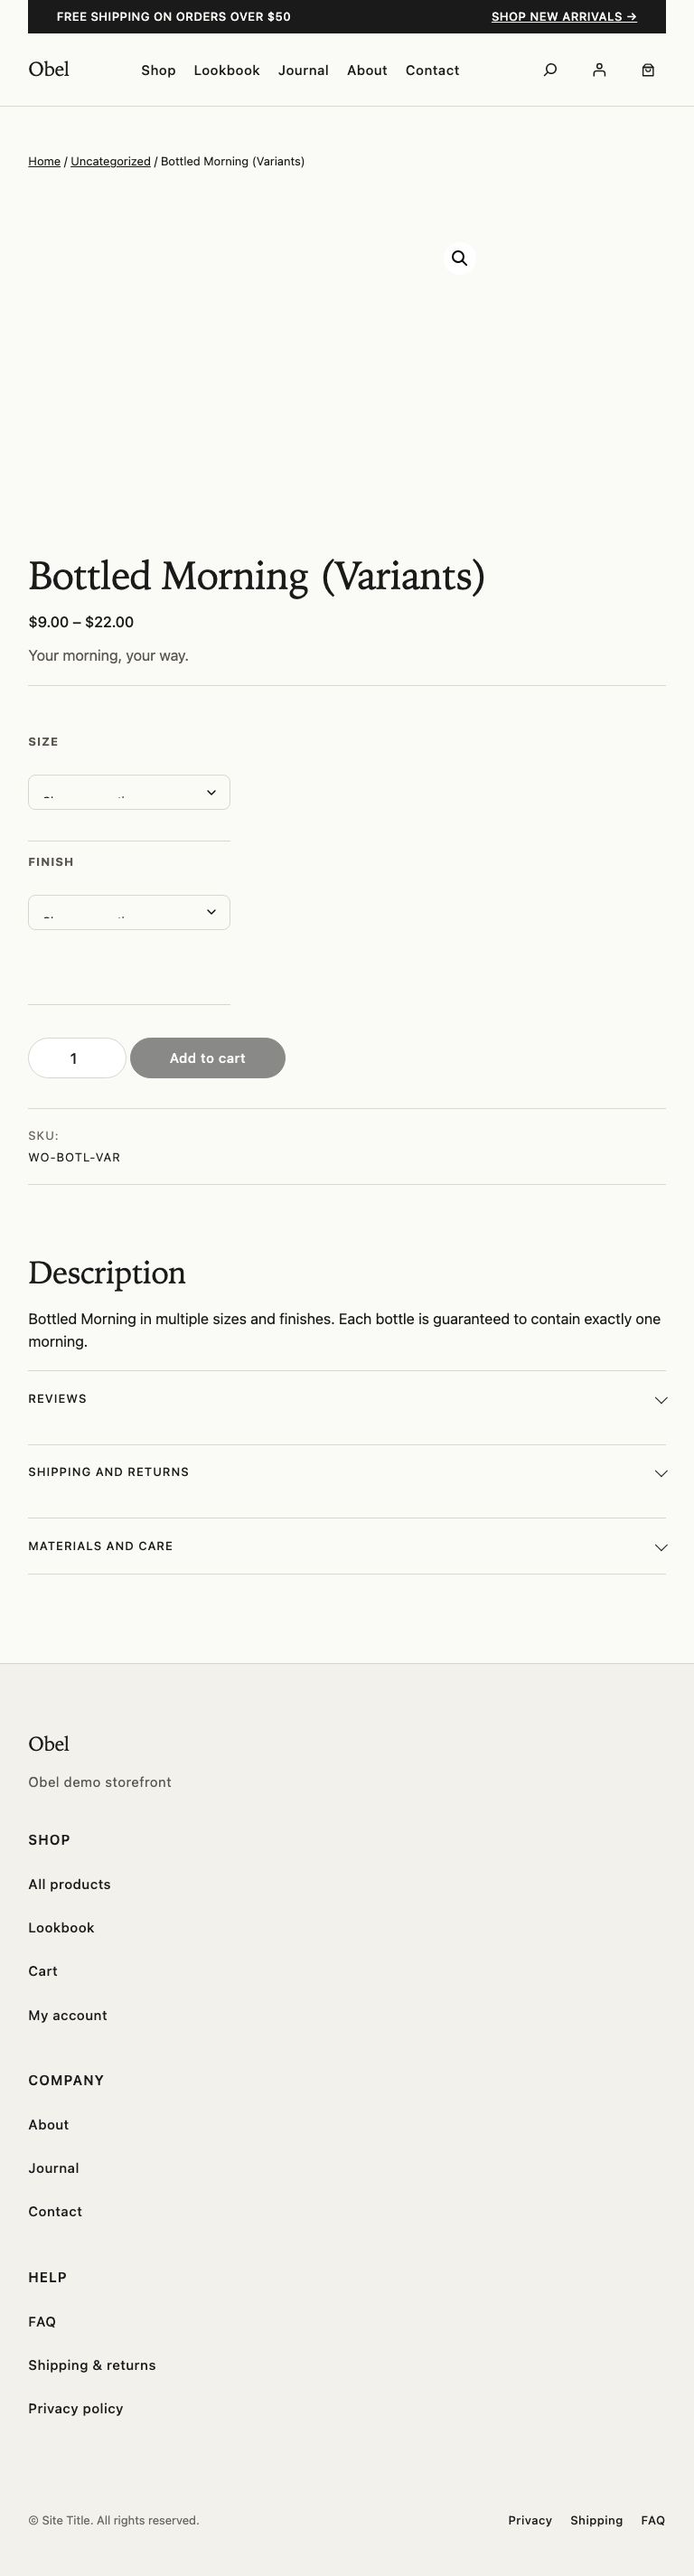The width and height of the screenshot is (694, 2576).
Task: Click the Obel logo in header
Action: pos(49,69)
